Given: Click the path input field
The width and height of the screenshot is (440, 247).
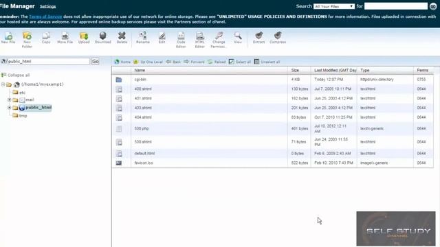Looking at the screenshot, I should click(48, 61).
